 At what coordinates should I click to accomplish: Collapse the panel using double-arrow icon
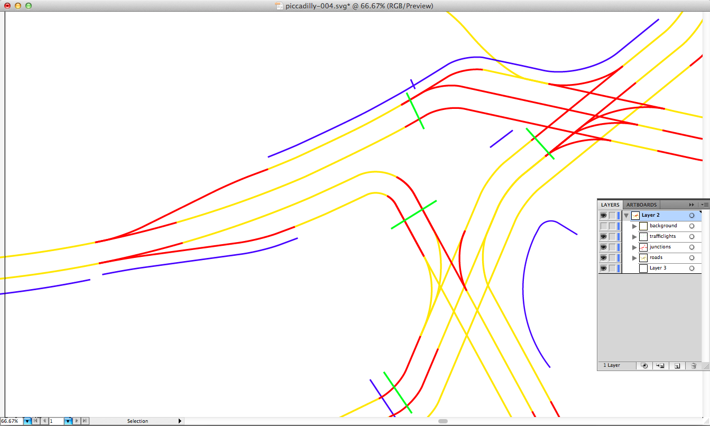[691, 205]
